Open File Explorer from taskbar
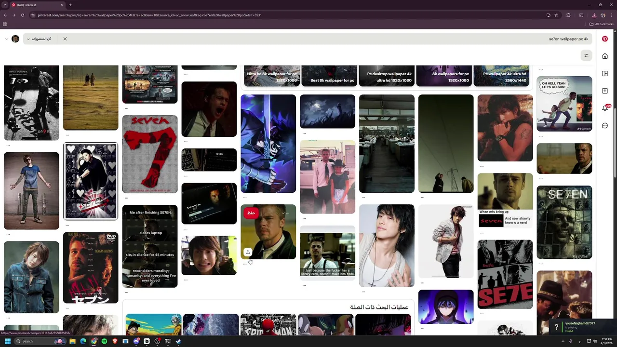Viewport: 617px width, 347px height. (x=72, y=341)
